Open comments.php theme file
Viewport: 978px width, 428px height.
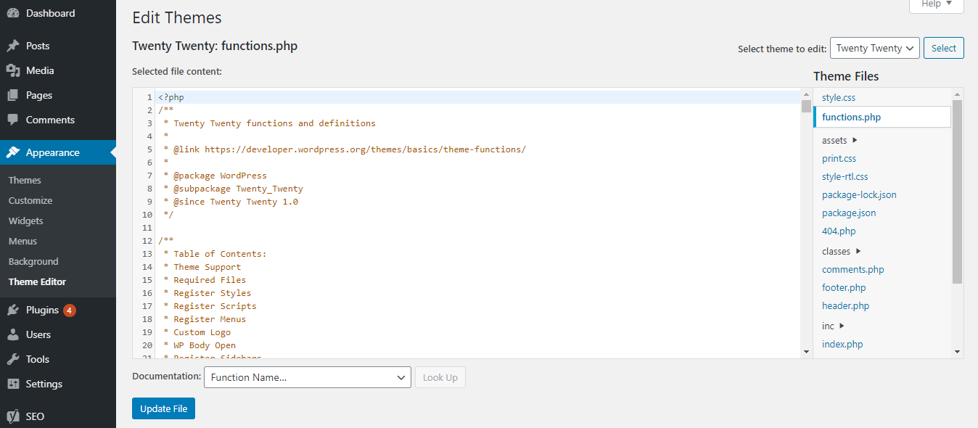pos(853,269)
